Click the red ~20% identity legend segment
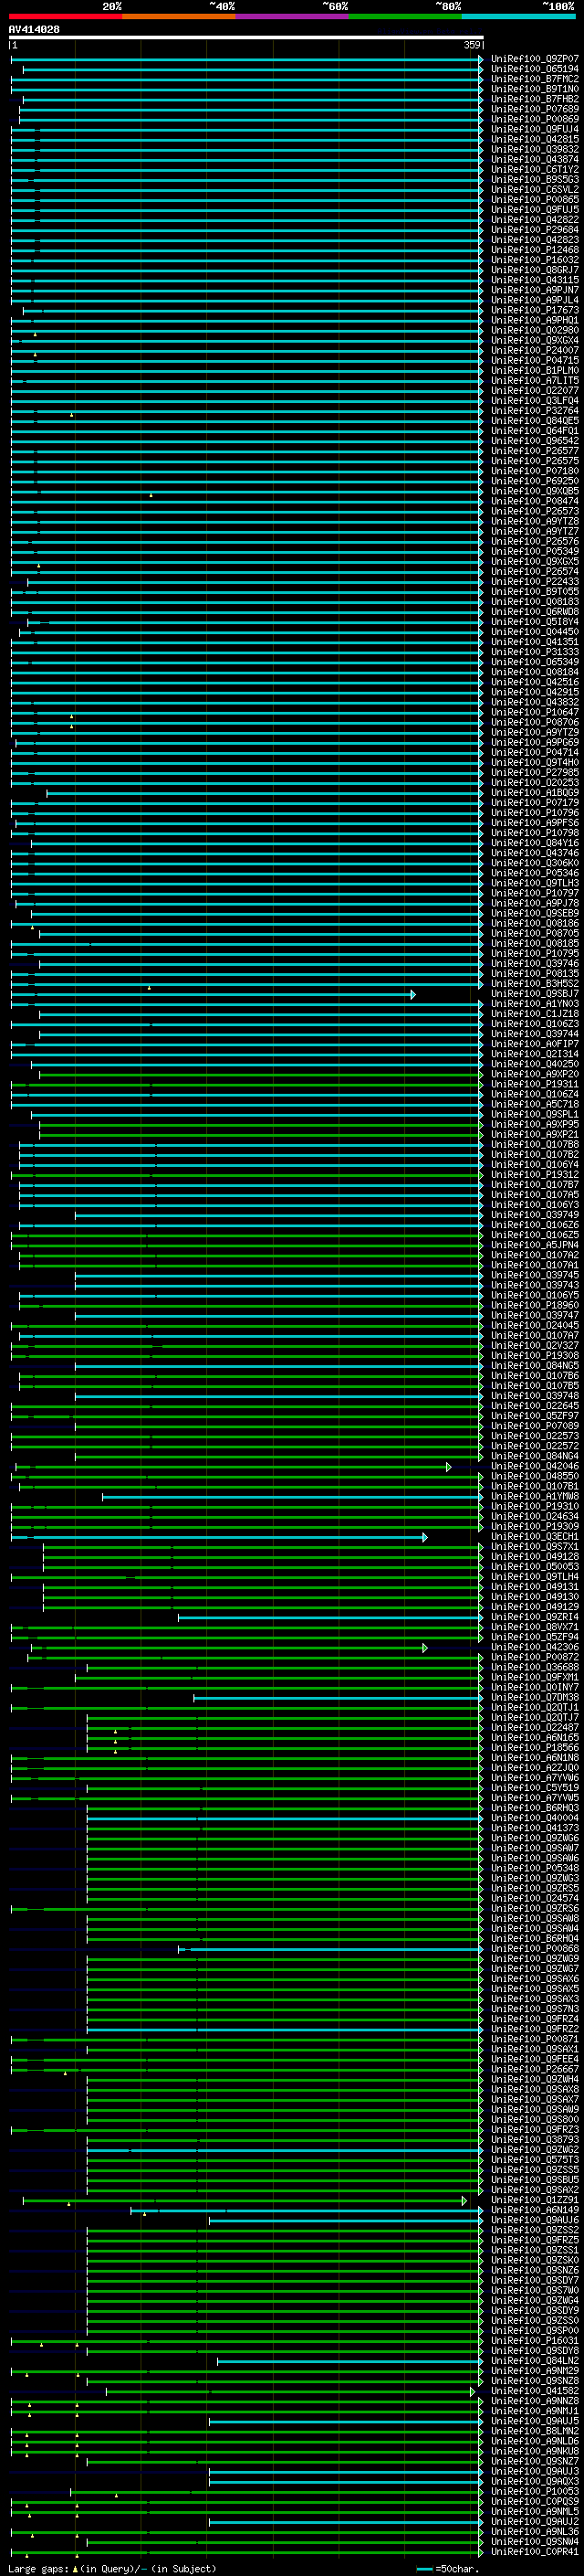 [65, 16]
